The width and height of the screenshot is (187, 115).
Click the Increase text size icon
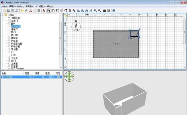click(x=78, y=11)
